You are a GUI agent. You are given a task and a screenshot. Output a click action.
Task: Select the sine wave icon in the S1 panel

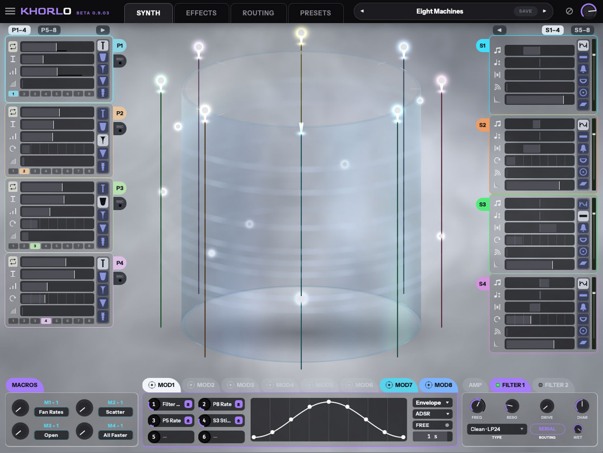[x=583, y=46]
